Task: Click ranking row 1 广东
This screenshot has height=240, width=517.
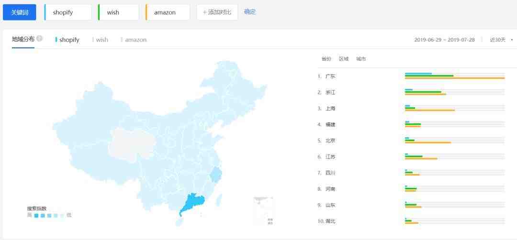Action: click(x=411, y=76)
